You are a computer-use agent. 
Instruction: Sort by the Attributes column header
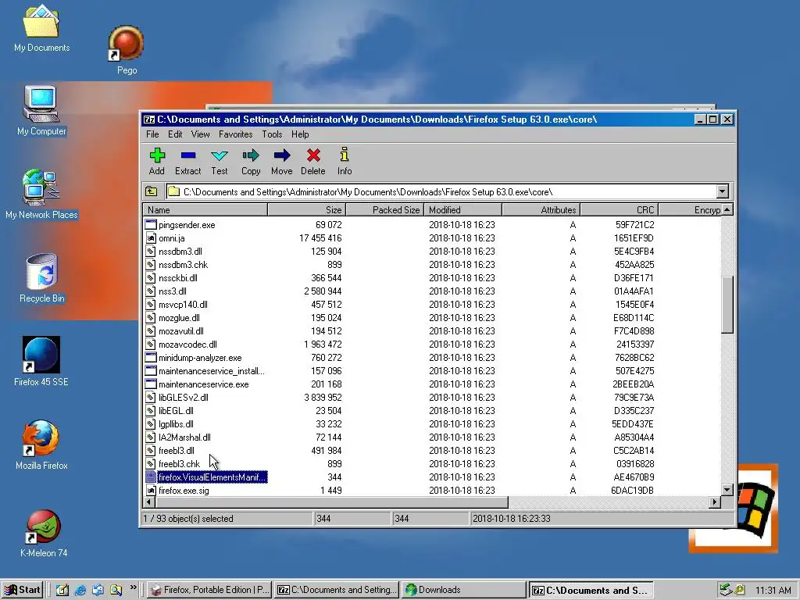[541, 209]
